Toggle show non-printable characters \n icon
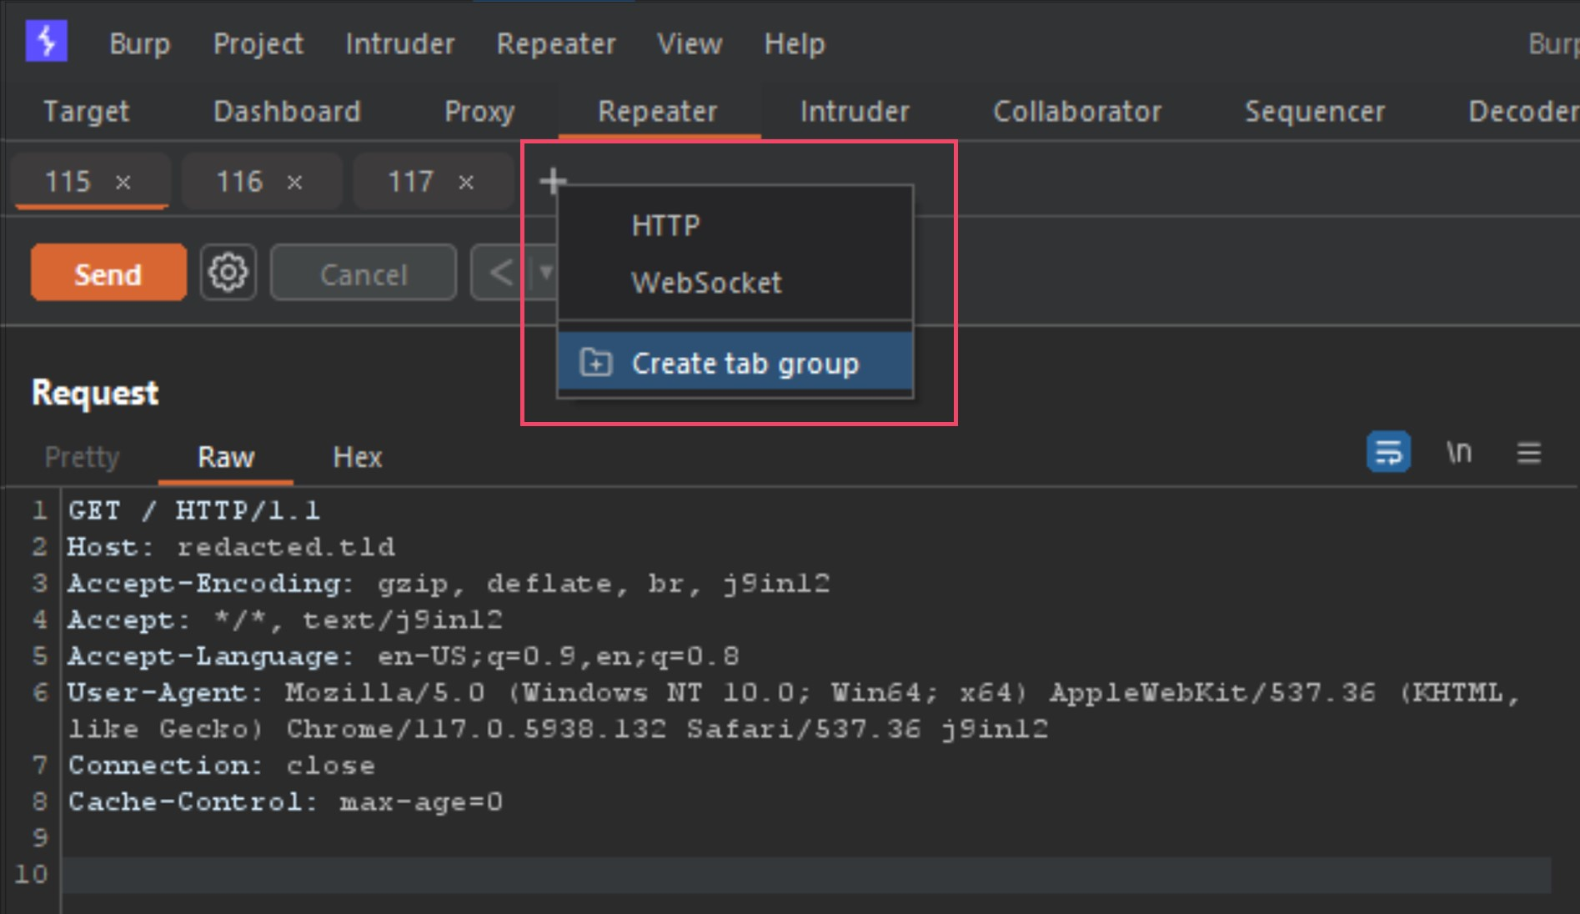1580x914 pixels. [x=1459, y=452]
